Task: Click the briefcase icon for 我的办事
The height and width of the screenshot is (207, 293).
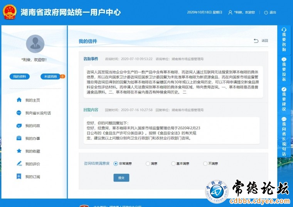Action: [x=19, y=138]
